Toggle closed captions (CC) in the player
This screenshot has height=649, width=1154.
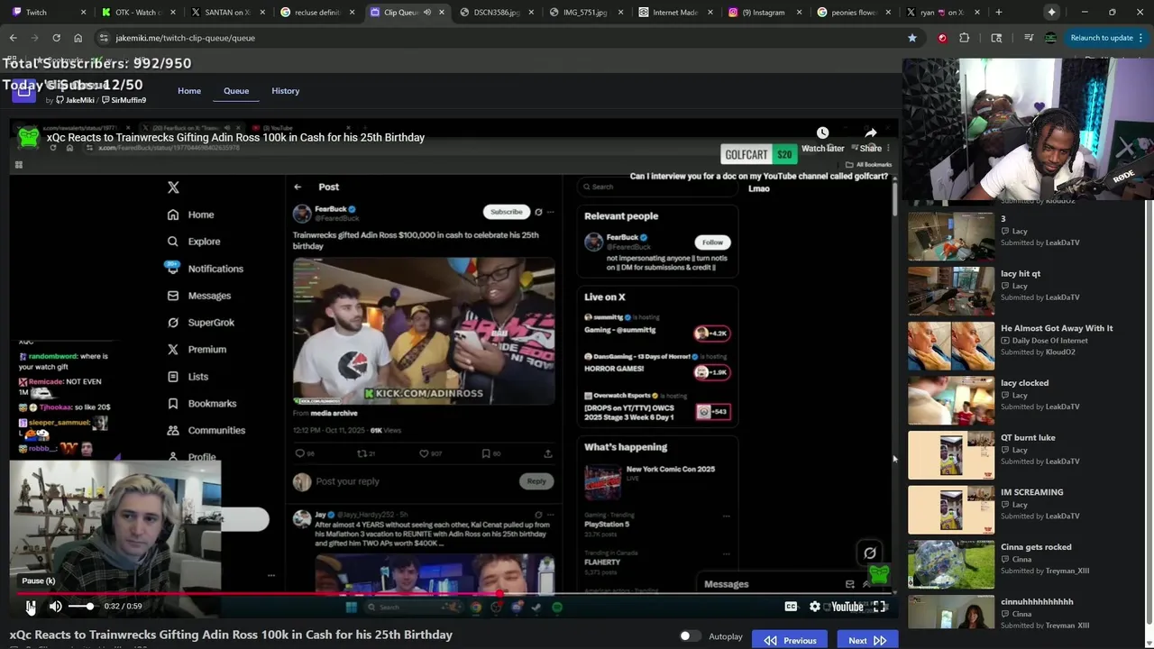(x=791, y=607)
